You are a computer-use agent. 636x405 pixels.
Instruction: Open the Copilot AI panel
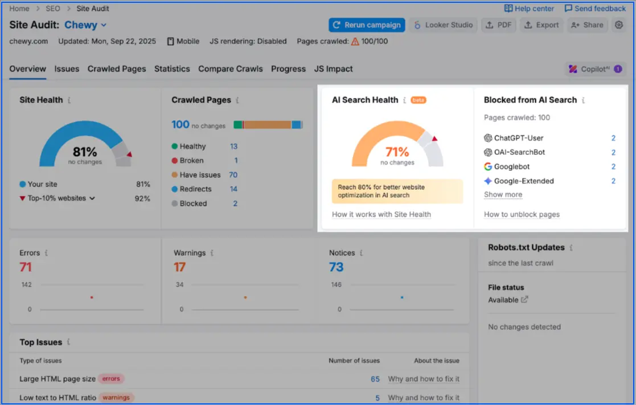[595, 69]
